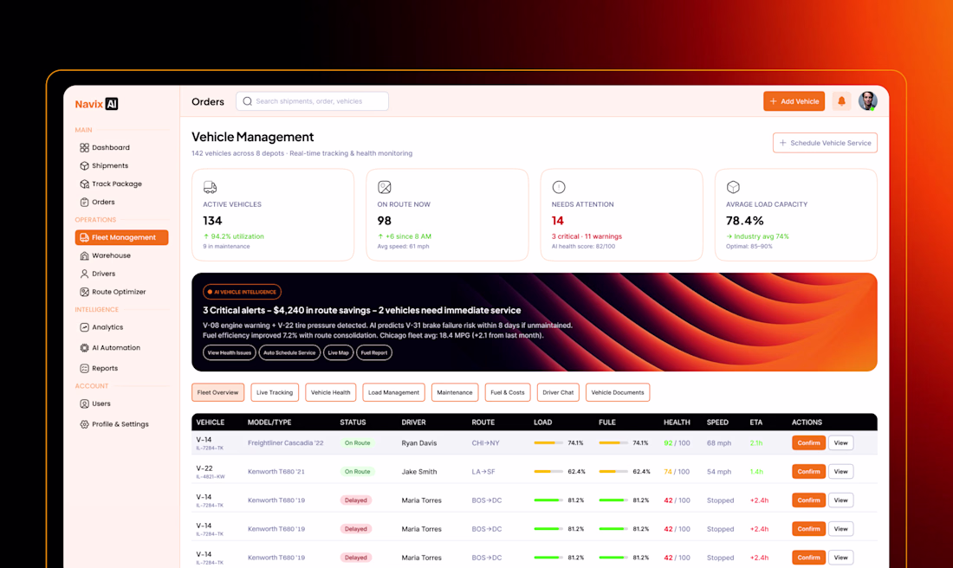This screenshot has width=953, height=568.
Task: Open Profile & Settings
Action: (x=114, y=424)
